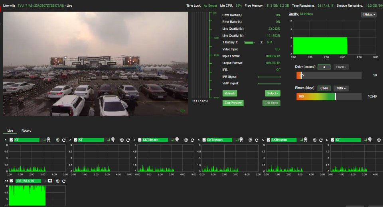
Task: Click the Time Remaining 3d 17:41:17 value
Action: click(x=326, y=6)
